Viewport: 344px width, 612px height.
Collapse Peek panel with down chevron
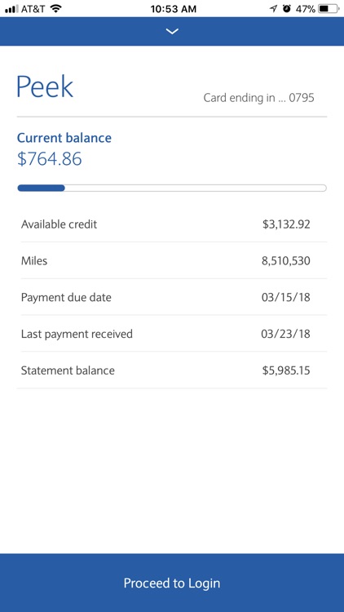tap(172, 32)
